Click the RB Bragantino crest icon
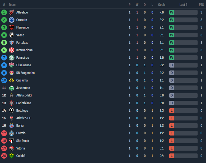The height and width of the screenshot is (163, 206). (x=11, y=73)
